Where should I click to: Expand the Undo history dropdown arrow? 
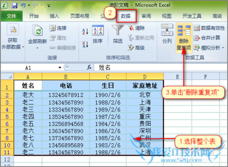[x=29, y=5]
